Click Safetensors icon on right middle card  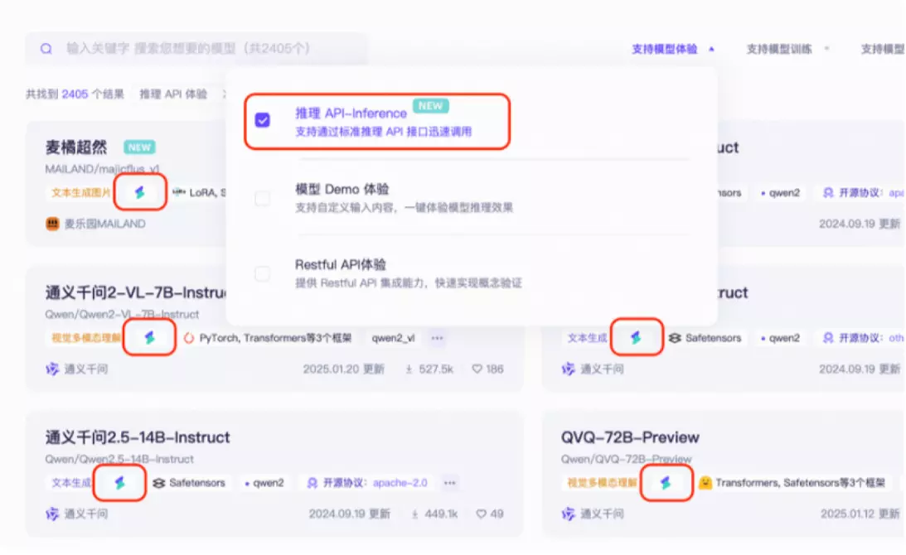point(675,338)
